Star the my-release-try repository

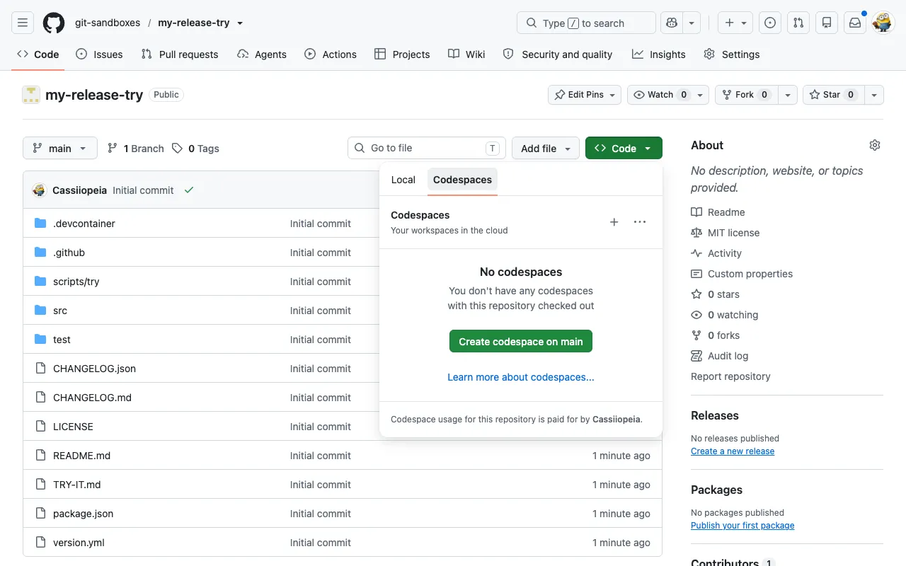click(x=834, y=95)
